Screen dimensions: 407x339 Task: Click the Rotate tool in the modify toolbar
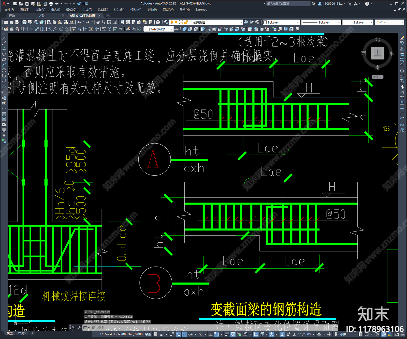(402, 70)
